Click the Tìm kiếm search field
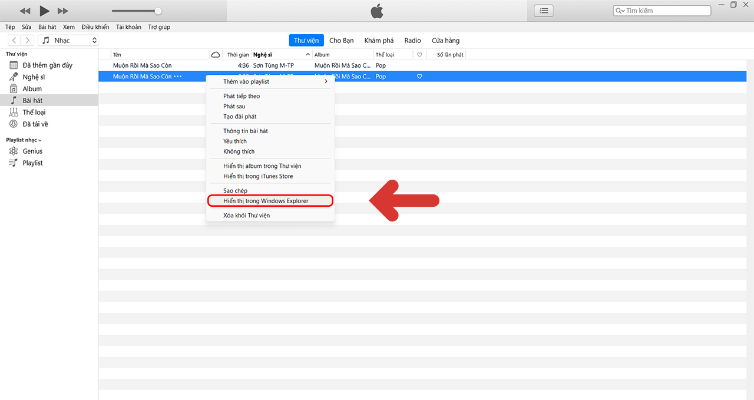Screen dimensions: 754x400 click(x=662, y=11)
